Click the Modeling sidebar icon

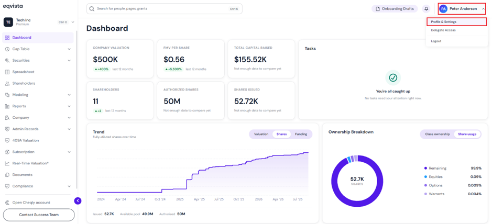pos(7,95)
